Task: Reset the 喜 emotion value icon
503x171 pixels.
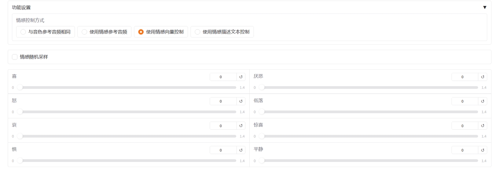Action: point(241,77)
